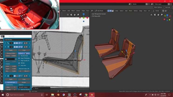Click the snap magnet icon in viewport header
This screenshot has width=173, height=97.
tap(163, 11)
